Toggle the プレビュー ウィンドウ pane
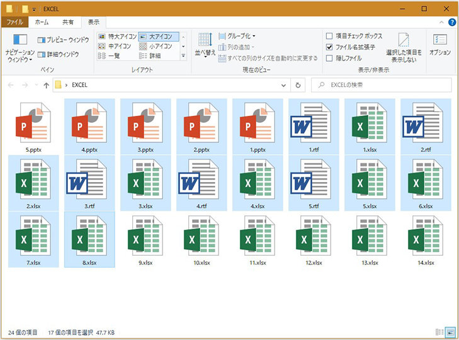Viewport: 459px width, 340px height. tap(63, 40)
